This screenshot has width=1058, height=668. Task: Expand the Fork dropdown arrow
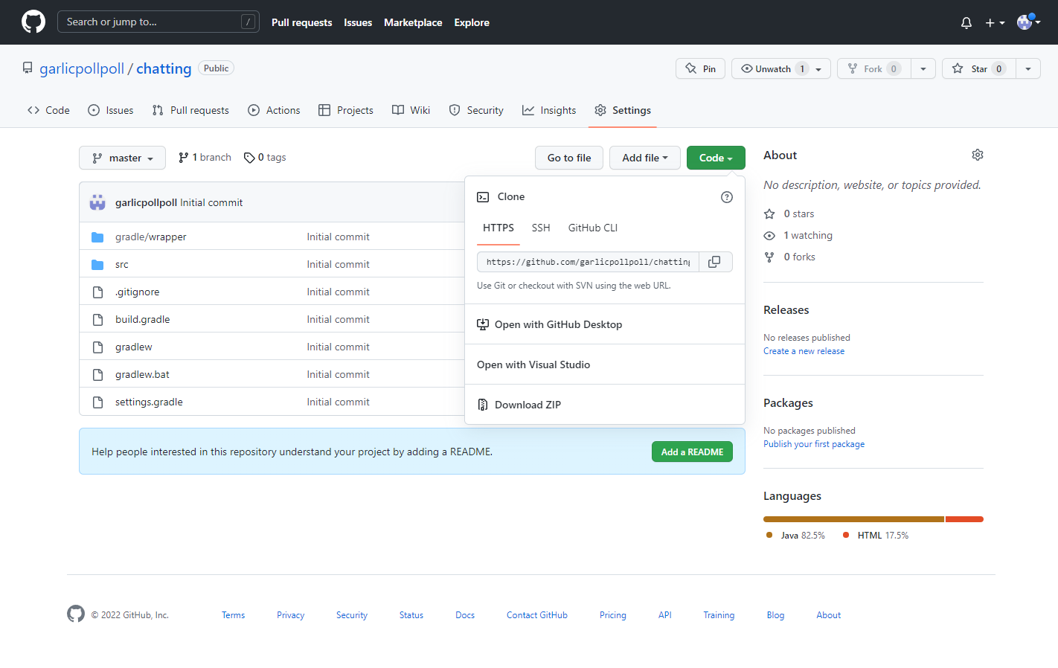tap(923, 68)
